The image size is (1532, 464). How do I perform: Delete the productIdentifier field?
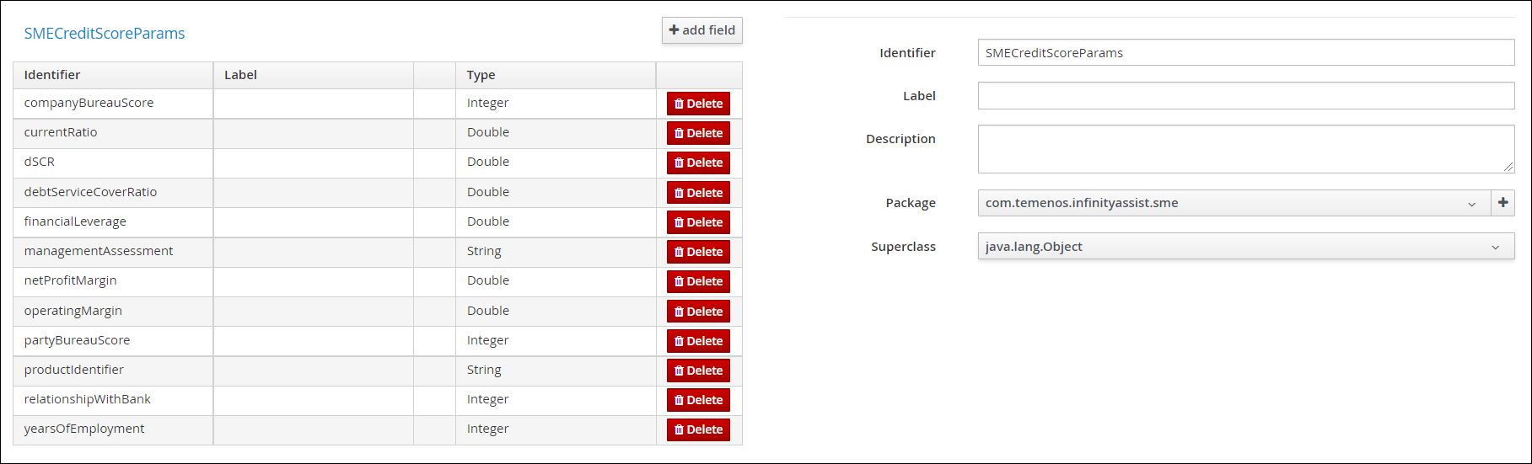point(698,371)
